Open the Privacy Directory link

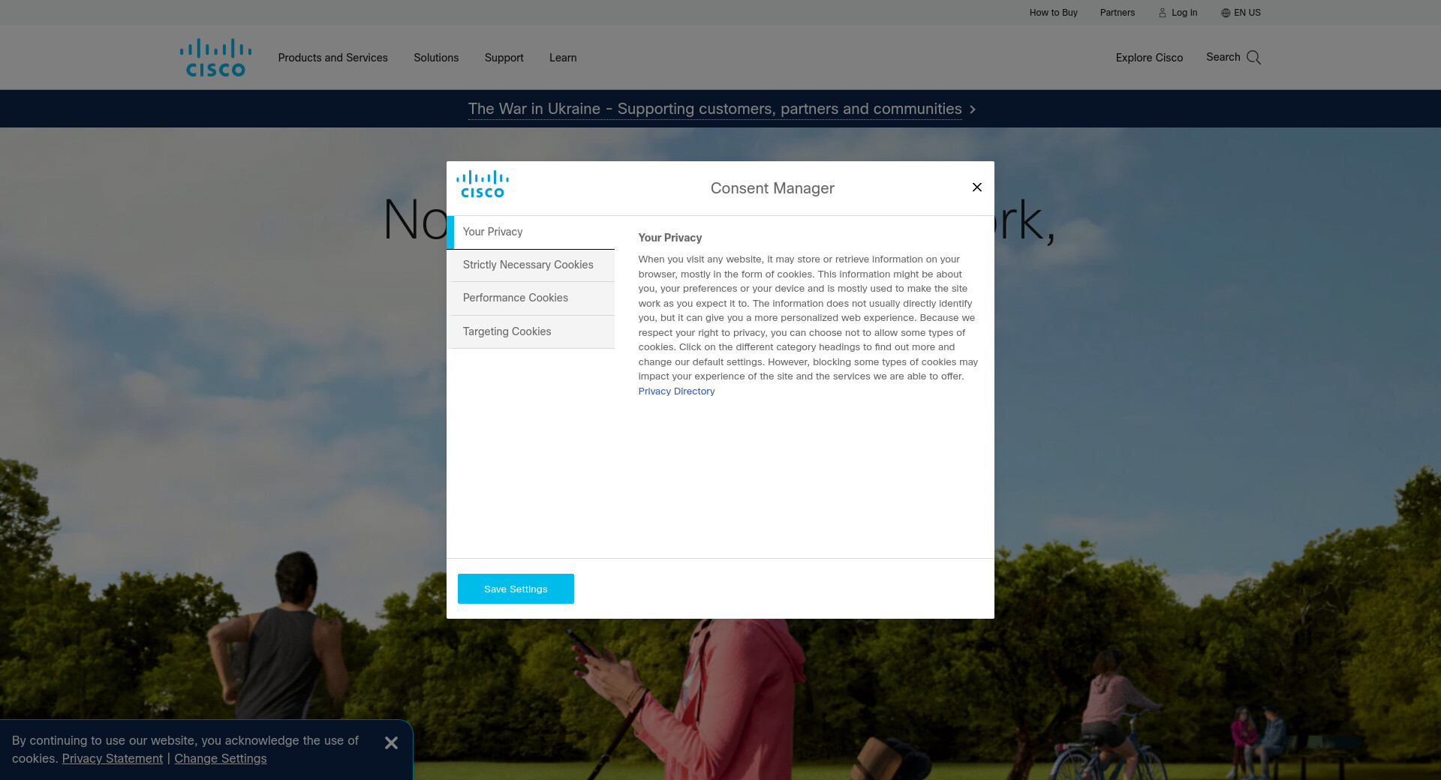676,391
